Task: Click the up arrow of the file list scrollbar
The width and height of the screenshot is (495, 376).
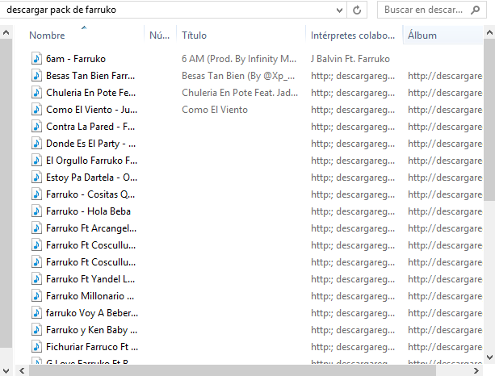Action: pyautogui.click(x=489, y=32)
